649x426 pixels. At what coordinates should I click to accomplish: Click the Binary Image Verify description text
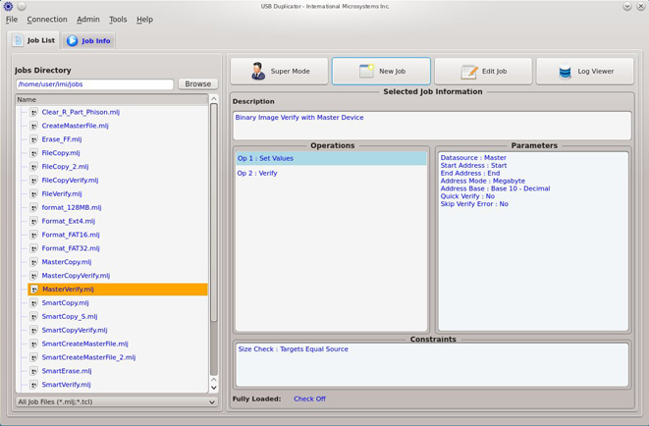pyautogui.click(x=299, y=118)
